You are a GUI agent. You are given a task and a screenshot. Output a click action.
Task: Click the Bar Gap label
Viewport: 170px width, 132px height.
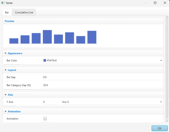pos(11,77)
